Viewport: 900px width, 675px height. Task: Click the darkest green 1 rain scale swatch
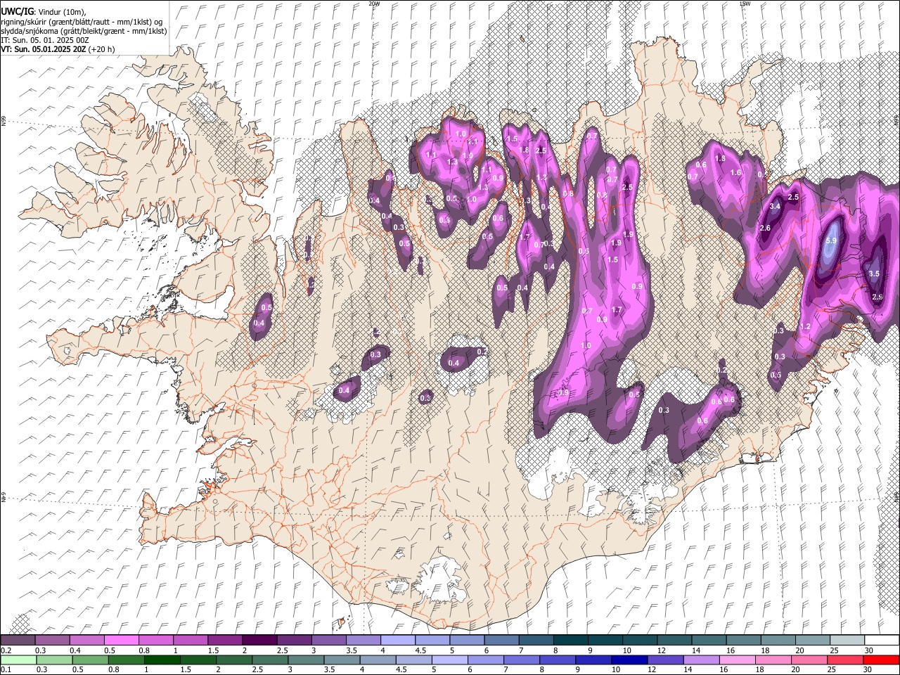click(163, 660)
